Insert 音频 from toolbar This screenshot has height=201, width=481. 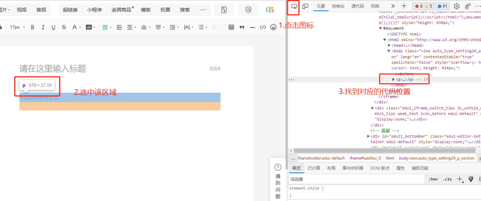[x=41, y=10]
